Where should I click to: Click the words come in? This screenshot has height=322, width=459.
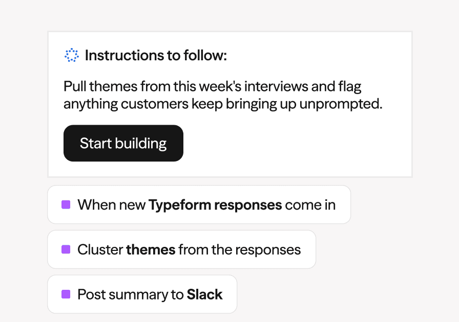click(x=310, y=205)
